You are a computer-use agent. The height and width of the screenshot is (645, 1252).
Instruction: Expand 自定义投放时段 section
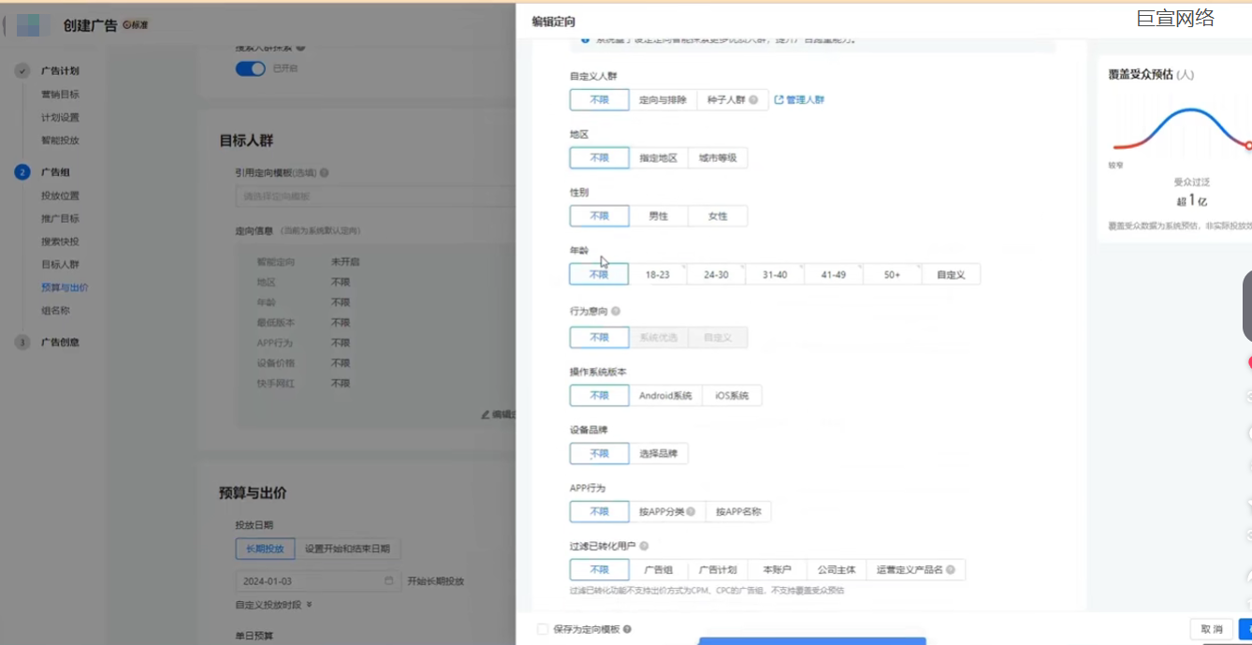(274, 605)
